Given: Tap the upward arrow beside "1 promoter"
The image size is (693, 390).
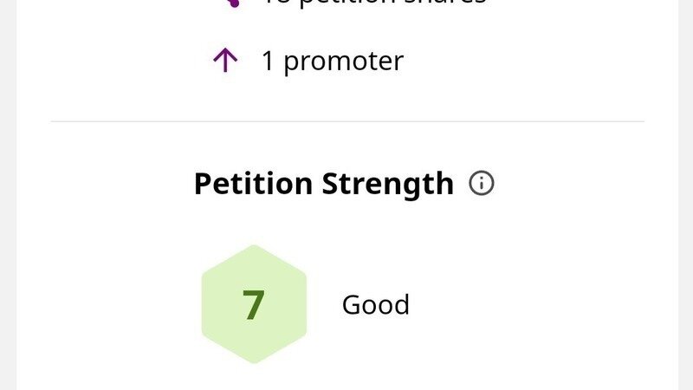Looking at the screenshot, I should tap(224, 61).
